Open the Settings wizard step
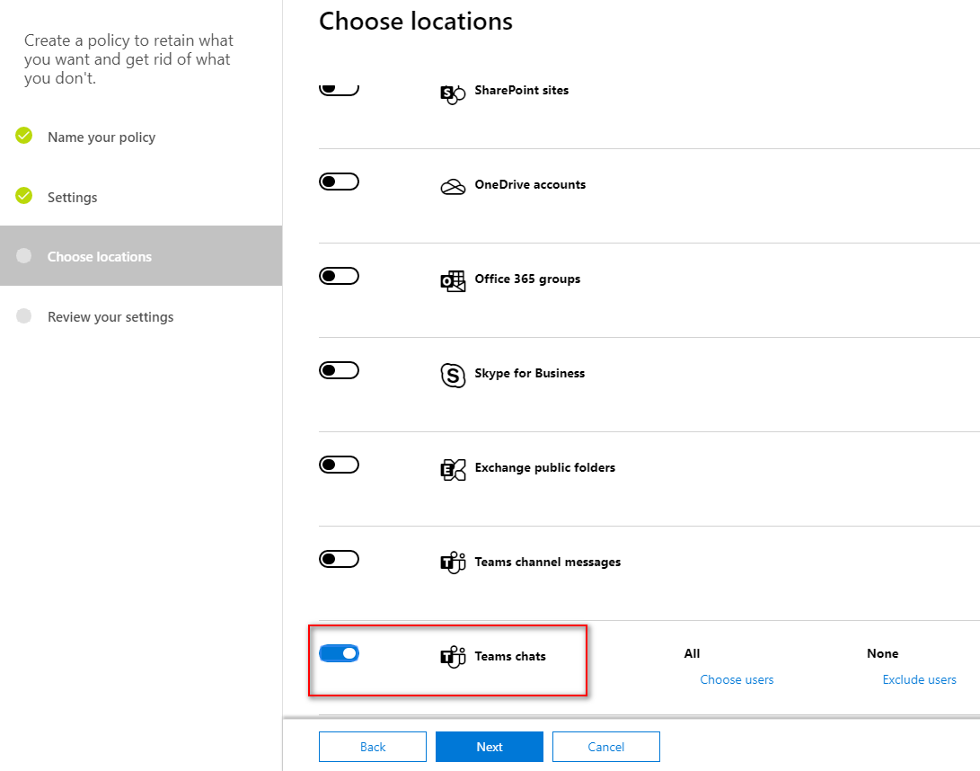Image resolution: width=980 pixels, height=771 pixels. point(73,197)
